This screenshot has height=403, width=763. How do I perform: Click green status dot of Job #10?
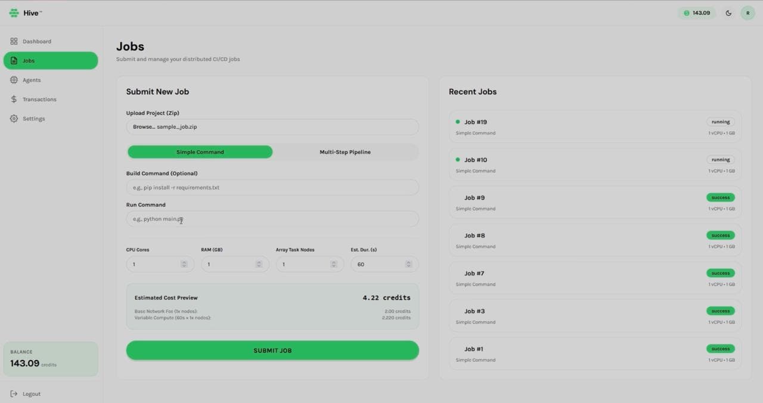coord(458,160)
